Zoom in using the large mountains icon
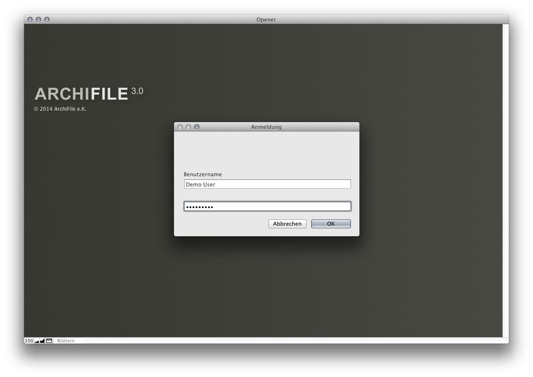533x377 pixels. [42, 341]
